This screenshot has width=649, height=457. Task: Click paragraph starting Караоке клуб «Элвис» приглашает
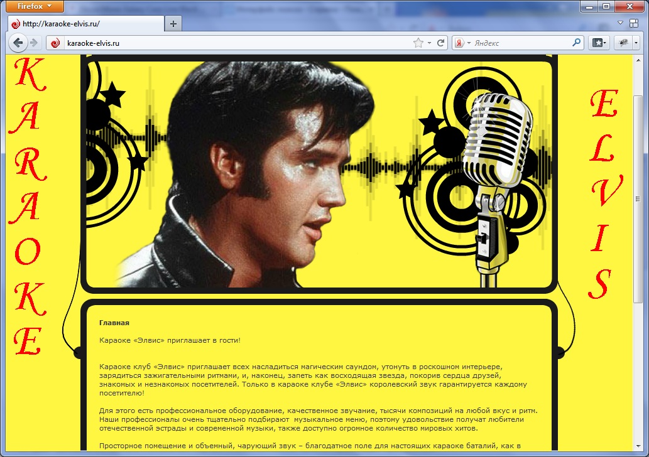pos(313,380)
